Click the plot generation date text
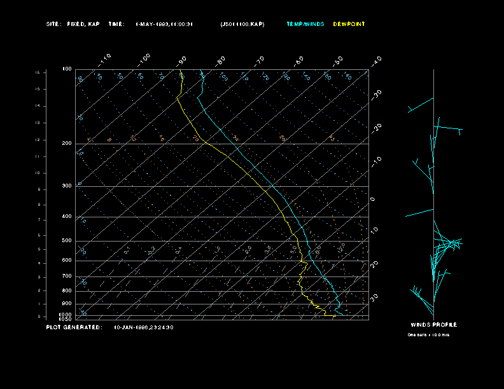 tap(143, 327)
